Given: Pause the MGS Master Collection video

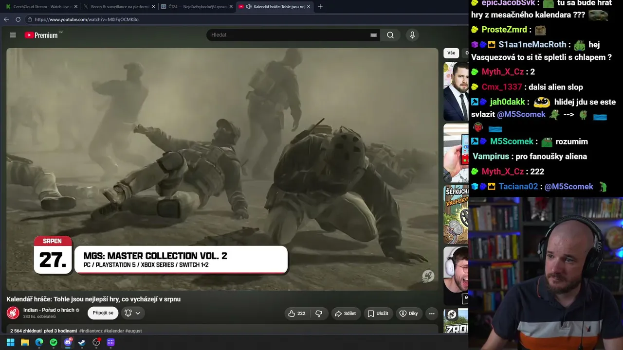Looking at the screenshot, I should (x=222, y=169).
